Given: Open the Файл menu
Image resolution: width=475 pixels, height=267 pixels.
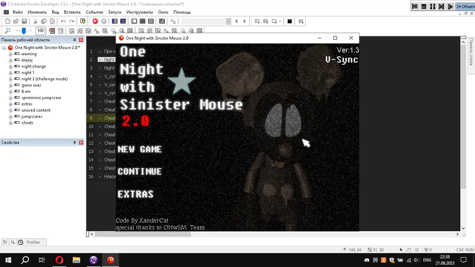Looking at the screenshot, I should click(17, 12).
